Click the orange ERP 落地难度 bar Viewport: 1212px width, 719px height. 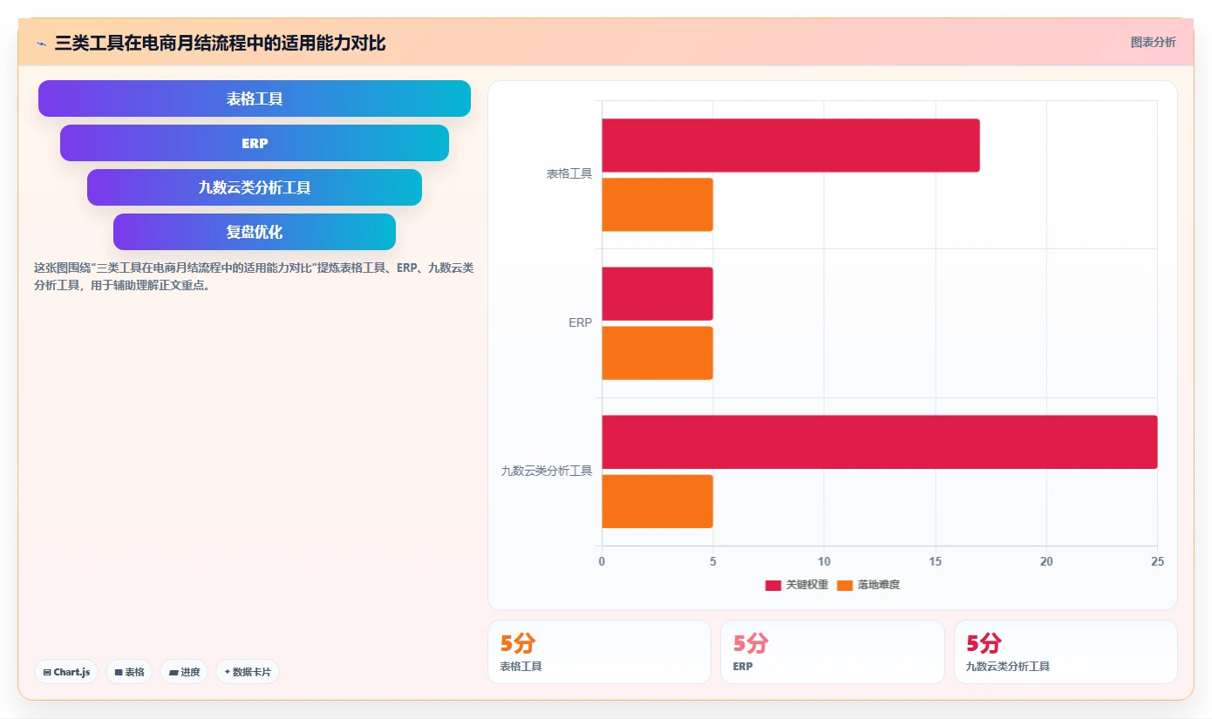click(657, 353)
